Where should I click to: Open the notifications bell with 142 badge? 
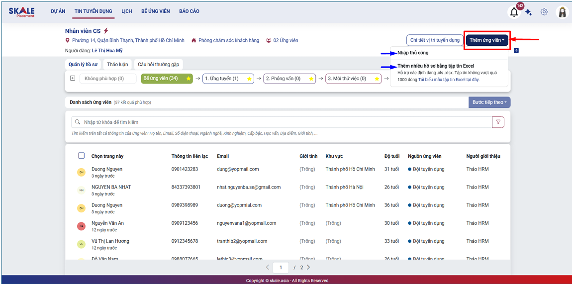(x=514, y=12)
